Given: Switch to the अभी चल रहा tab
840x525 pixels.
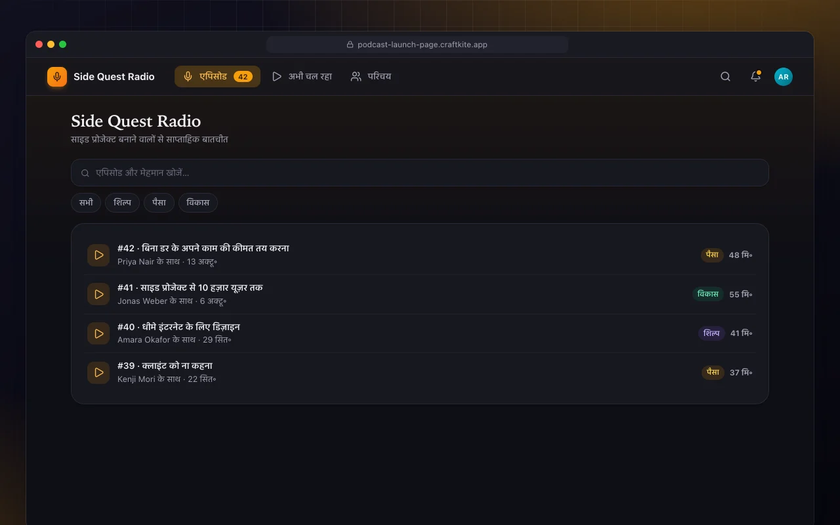Looking at the screenshot, I should pyautogui.click(x=303, y=77).
